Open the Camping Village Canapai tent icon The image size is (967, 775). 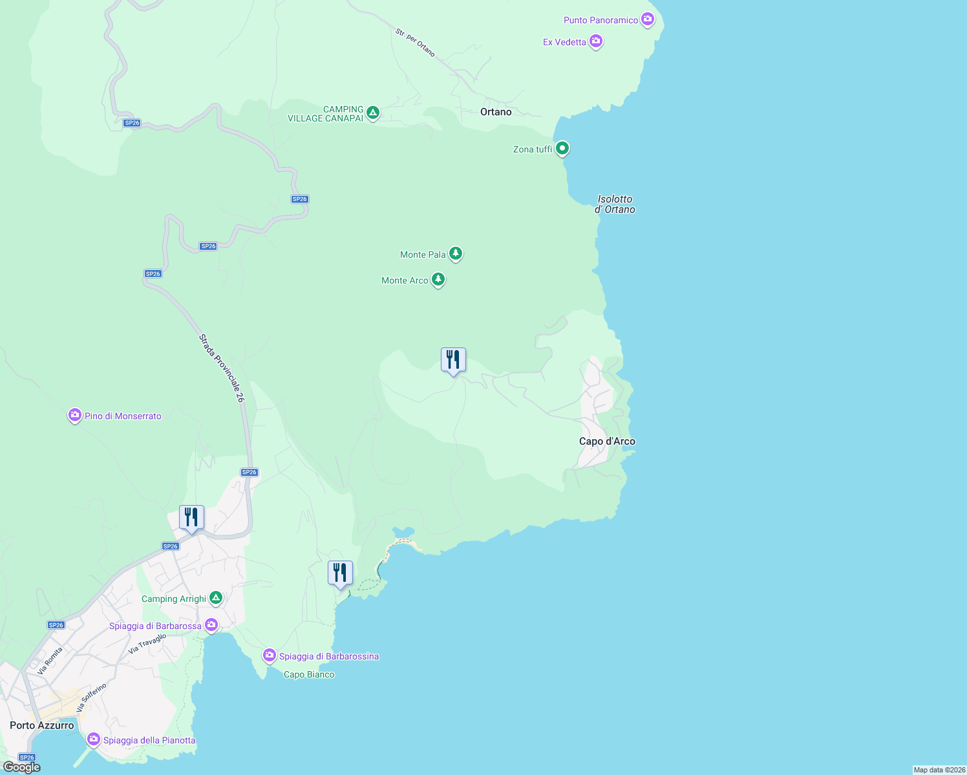[x=372, y=111]
